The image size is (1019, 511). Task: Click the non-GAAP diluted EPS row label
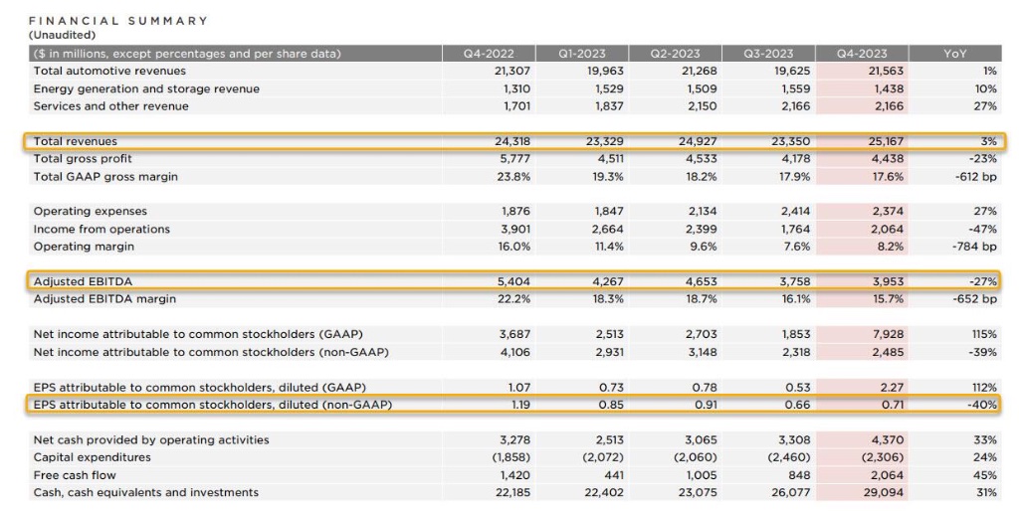(x=213, y=405)
